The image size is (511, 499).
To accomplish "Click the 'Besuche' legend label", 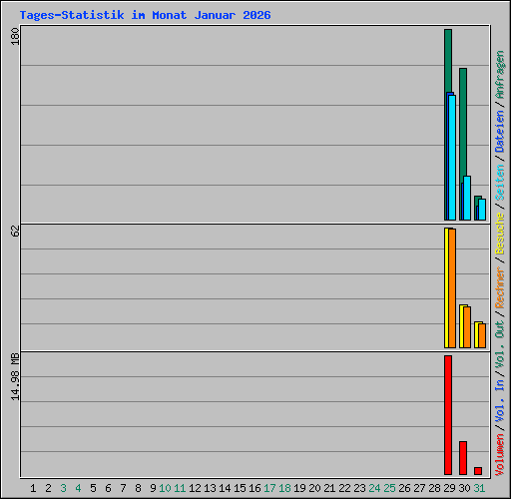I will point(500,234).
